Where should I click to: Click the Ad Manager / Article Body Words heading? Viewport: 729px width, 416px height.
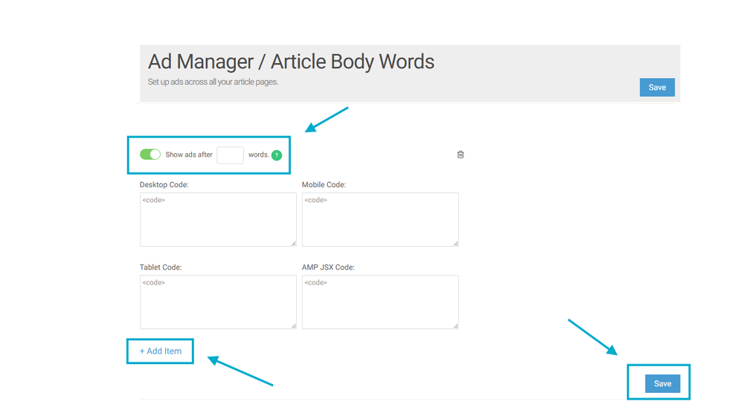point(291,62)
